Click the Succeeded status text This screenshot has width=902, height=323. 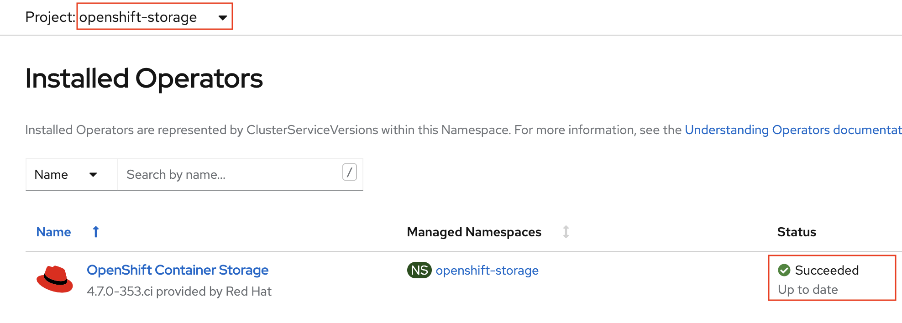coord(827,270)
